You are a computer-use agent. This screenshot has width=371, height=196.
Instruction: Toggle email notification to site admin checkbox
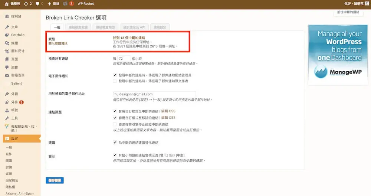[x=115, y=75]
